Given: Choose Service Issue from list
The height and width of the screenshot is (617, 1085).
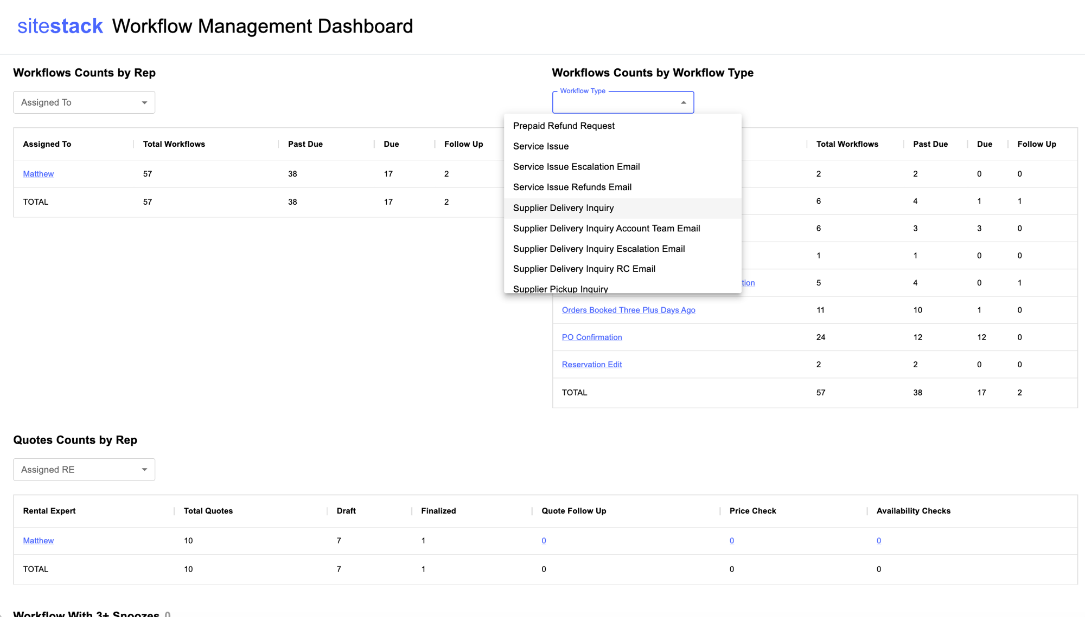Looking at the screenshot, I should pos(541,146).
